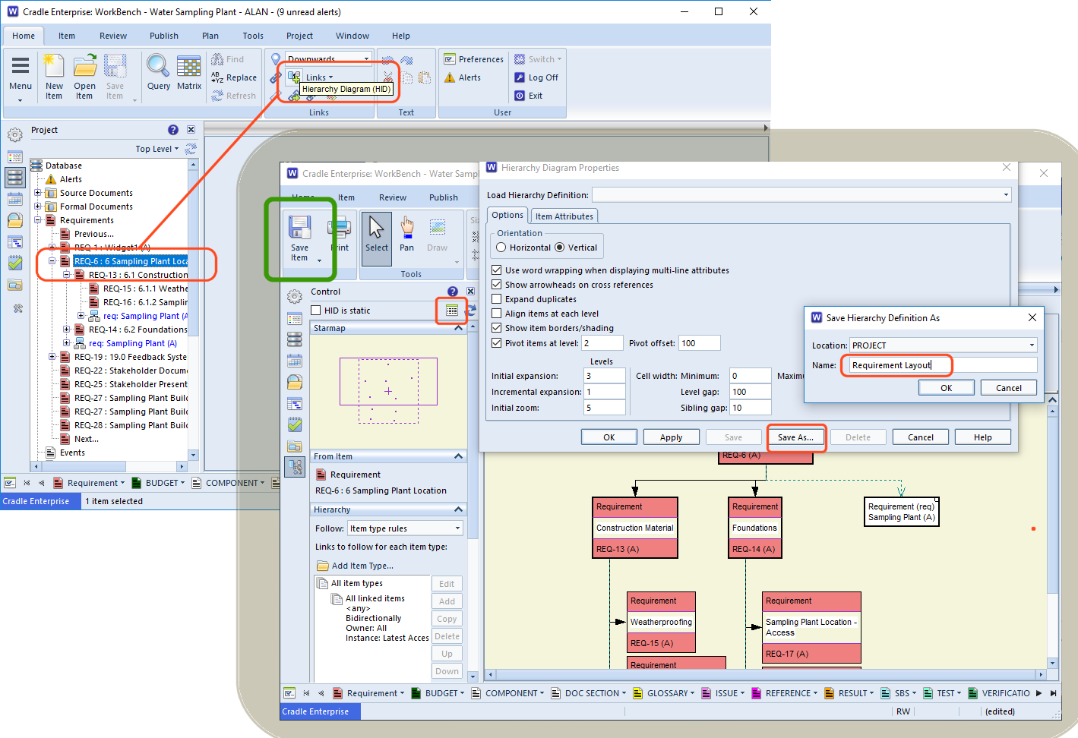Click Refresh in the main ribbon
Viewport: 1078px width, 738px height.
tap(234, 96)
